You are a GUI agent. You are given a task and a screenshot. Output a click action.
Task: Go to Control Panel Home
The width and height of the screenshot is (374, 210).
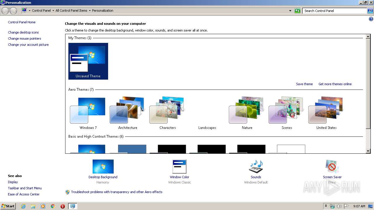[22, 22]
